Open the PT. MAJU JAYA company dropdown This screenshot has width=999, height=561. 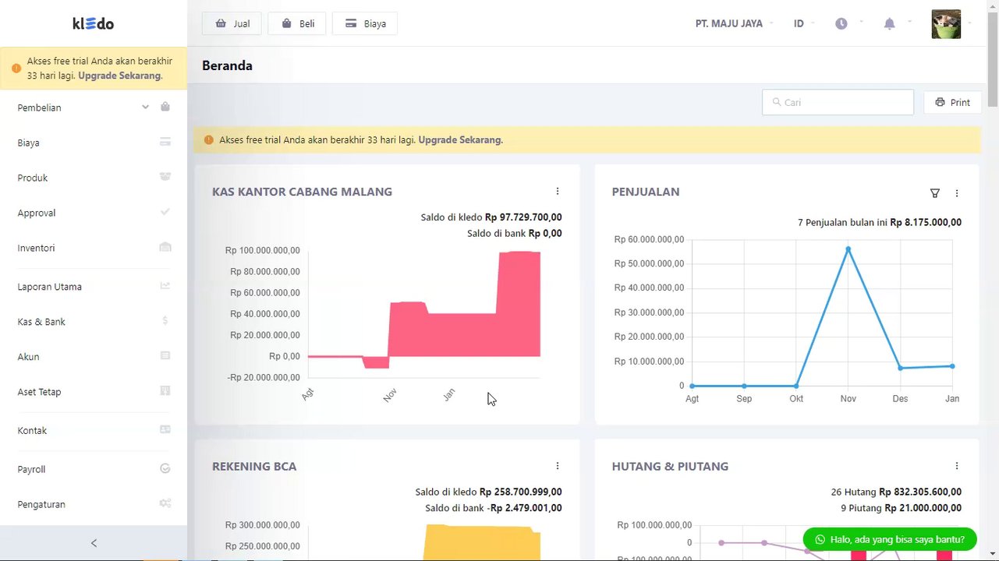pyautogui.click(x=730, y=24)
